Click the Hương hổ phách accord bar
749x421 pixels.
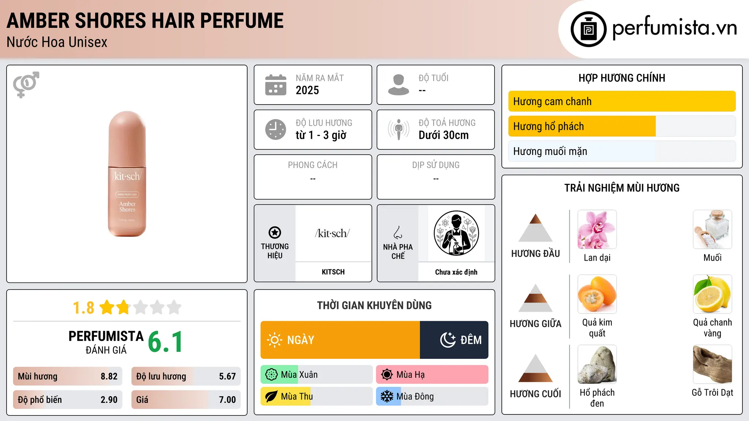622,126
